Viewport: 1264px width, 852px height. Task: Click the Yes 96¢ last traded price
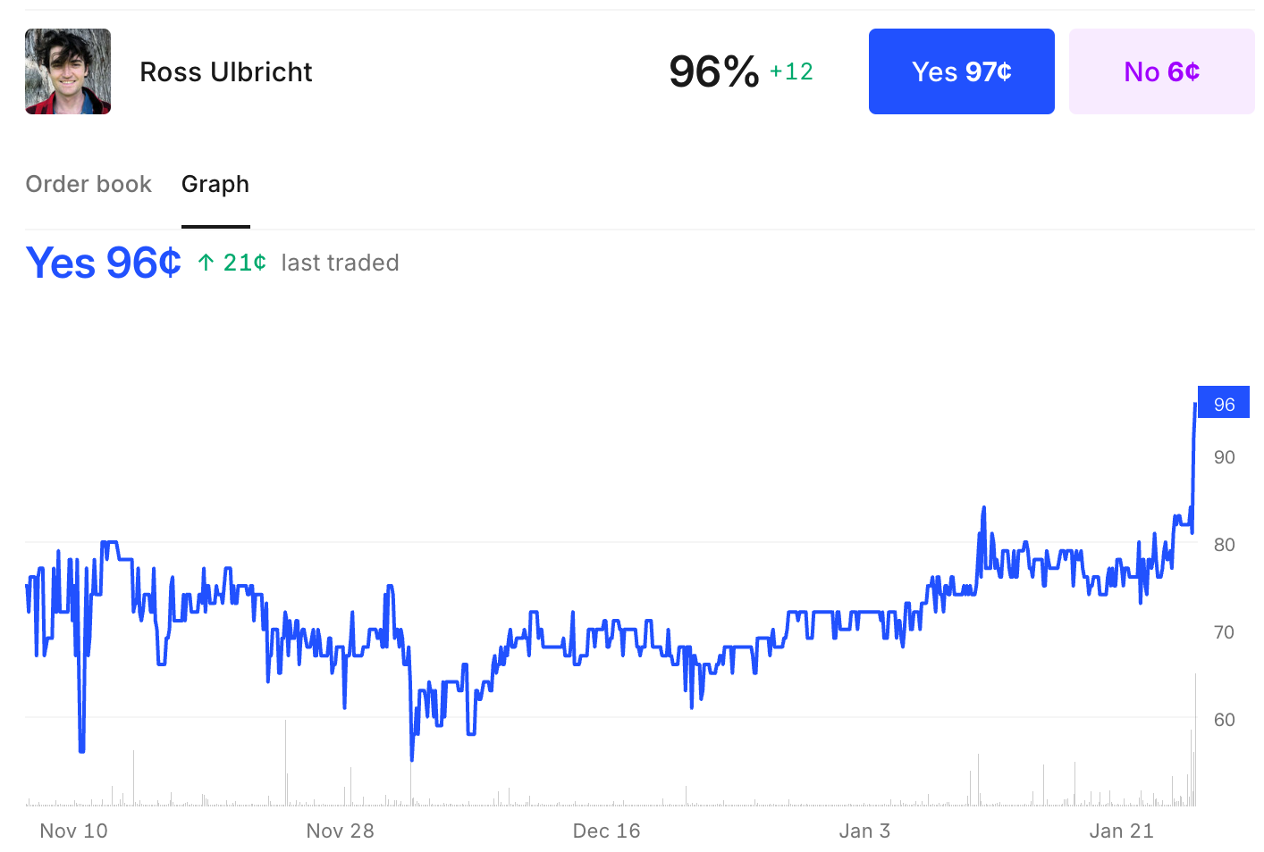[x=103, y=262]
